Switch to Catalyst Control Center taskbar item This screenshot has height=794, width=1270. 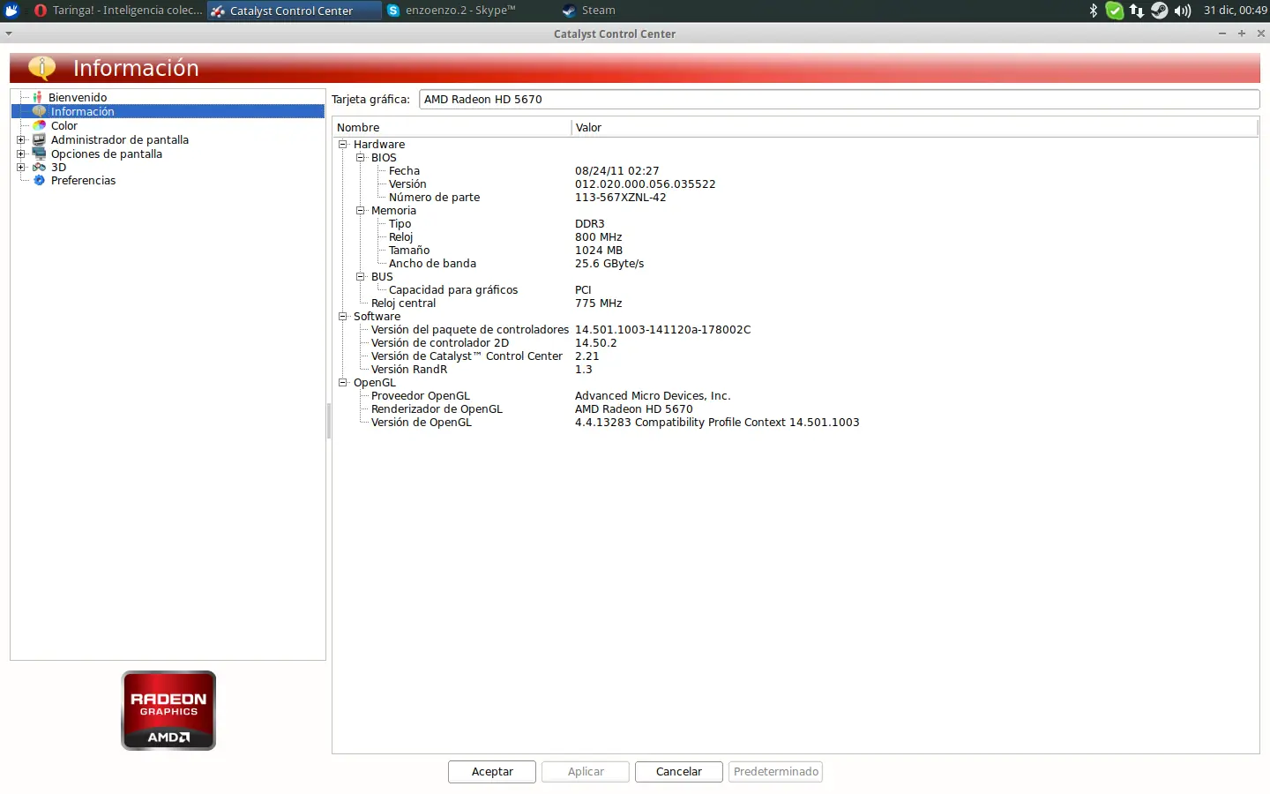click(x=295, y=11)
